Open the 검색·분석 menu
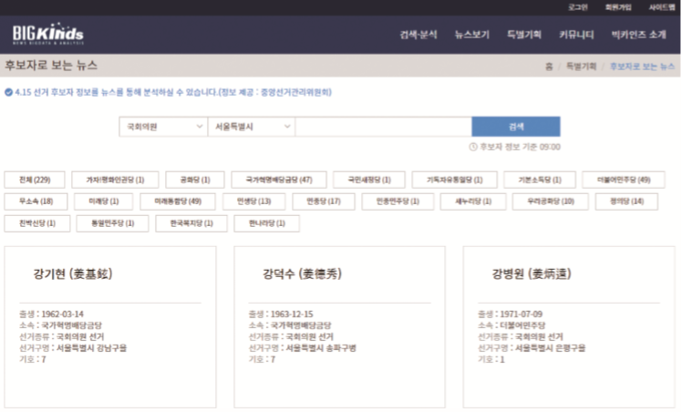The width and height of the screenshot is (681, 412). point(418,35)
